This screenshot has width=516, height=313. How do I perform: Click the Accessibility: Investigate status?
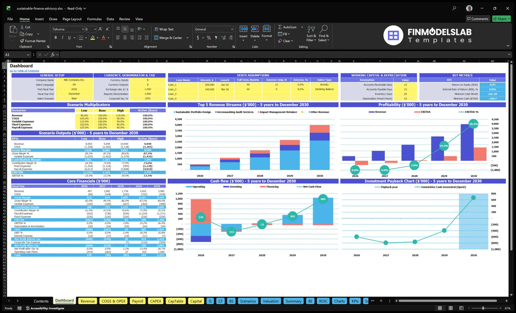point(45,308)
